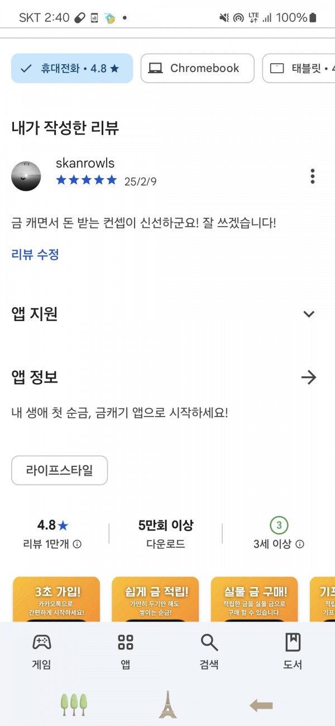Switch to the Chromebook filter chip
The image size is (335, 726).
[197, 68]
